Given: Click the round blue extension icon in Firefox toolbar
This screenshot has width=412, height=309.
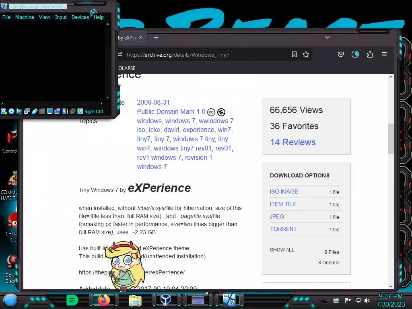Looking at the screenshot, I should [355, 54].
